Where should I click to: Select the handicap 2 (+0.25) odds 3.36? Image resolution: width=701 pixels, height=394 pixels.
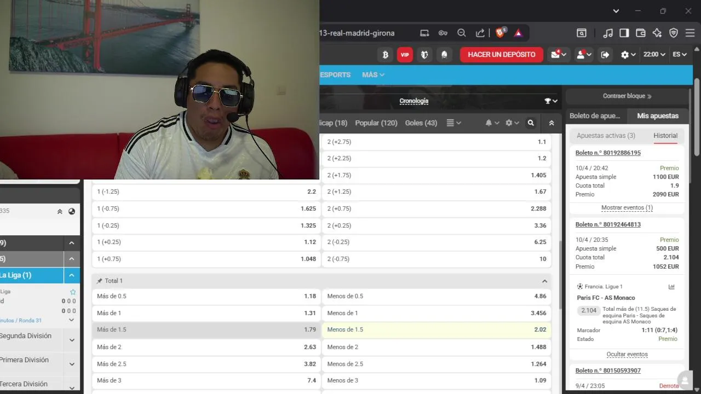coord(436,226)
